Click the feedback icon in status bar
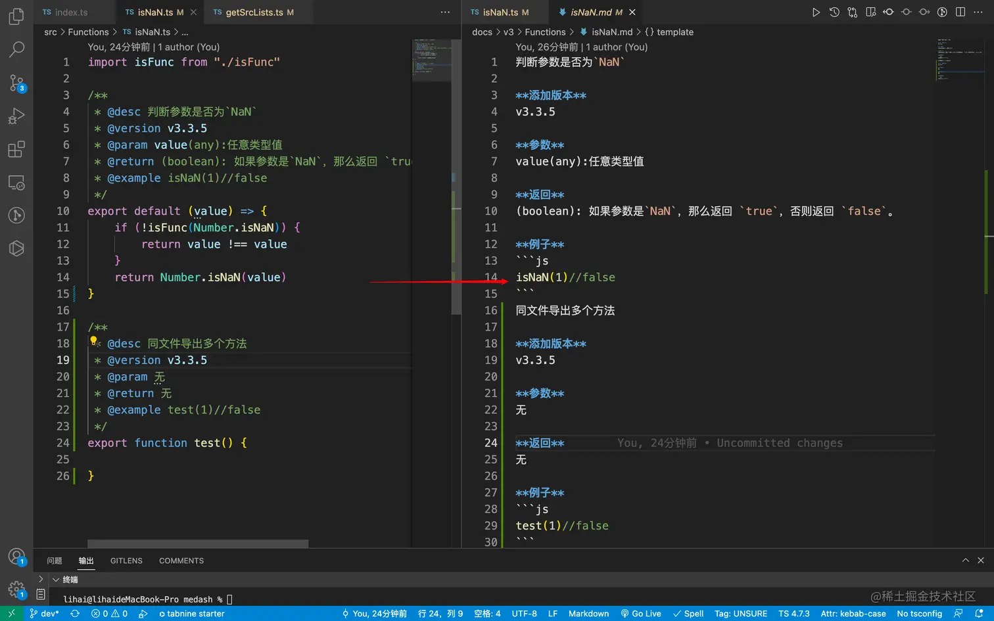Viewport: 994px width, 621px height. (958, 614)
